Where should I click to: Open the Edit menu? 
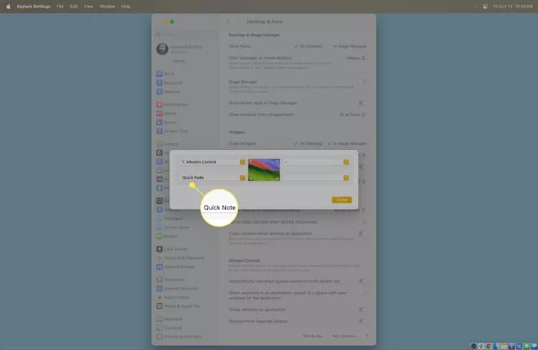[x=74, y=6]
